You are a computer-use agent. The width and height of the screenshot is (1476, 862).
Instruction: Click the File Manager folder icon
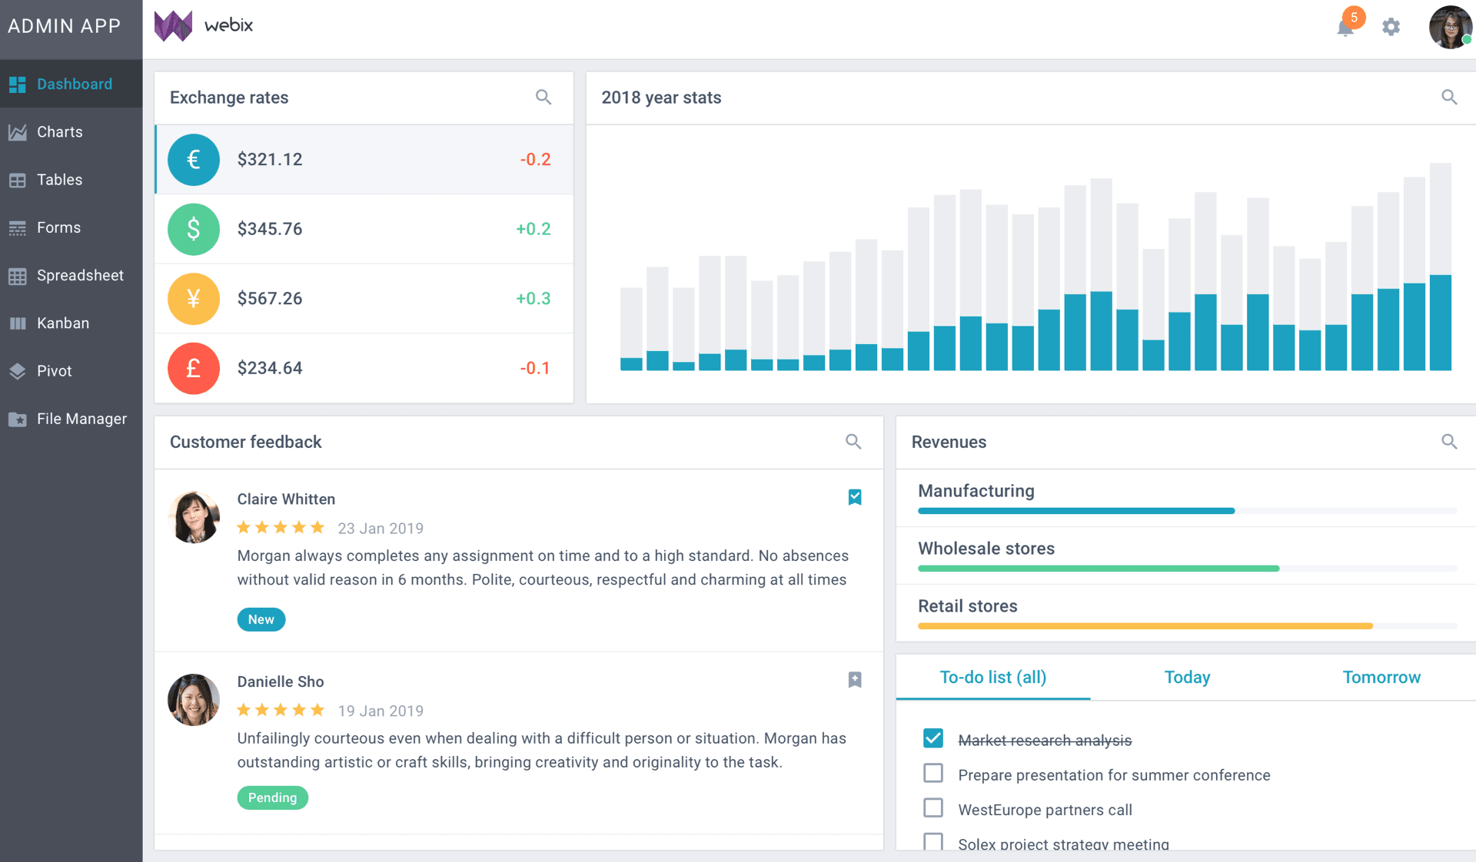tap(17, 419)
